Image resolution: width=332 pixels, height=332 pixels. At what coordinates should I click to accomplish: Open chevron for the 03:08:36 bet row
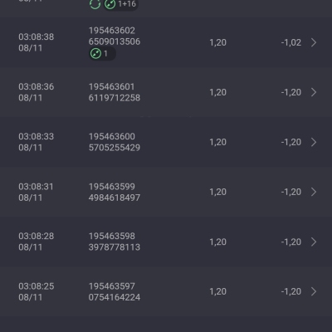click(x=314, y=92)
